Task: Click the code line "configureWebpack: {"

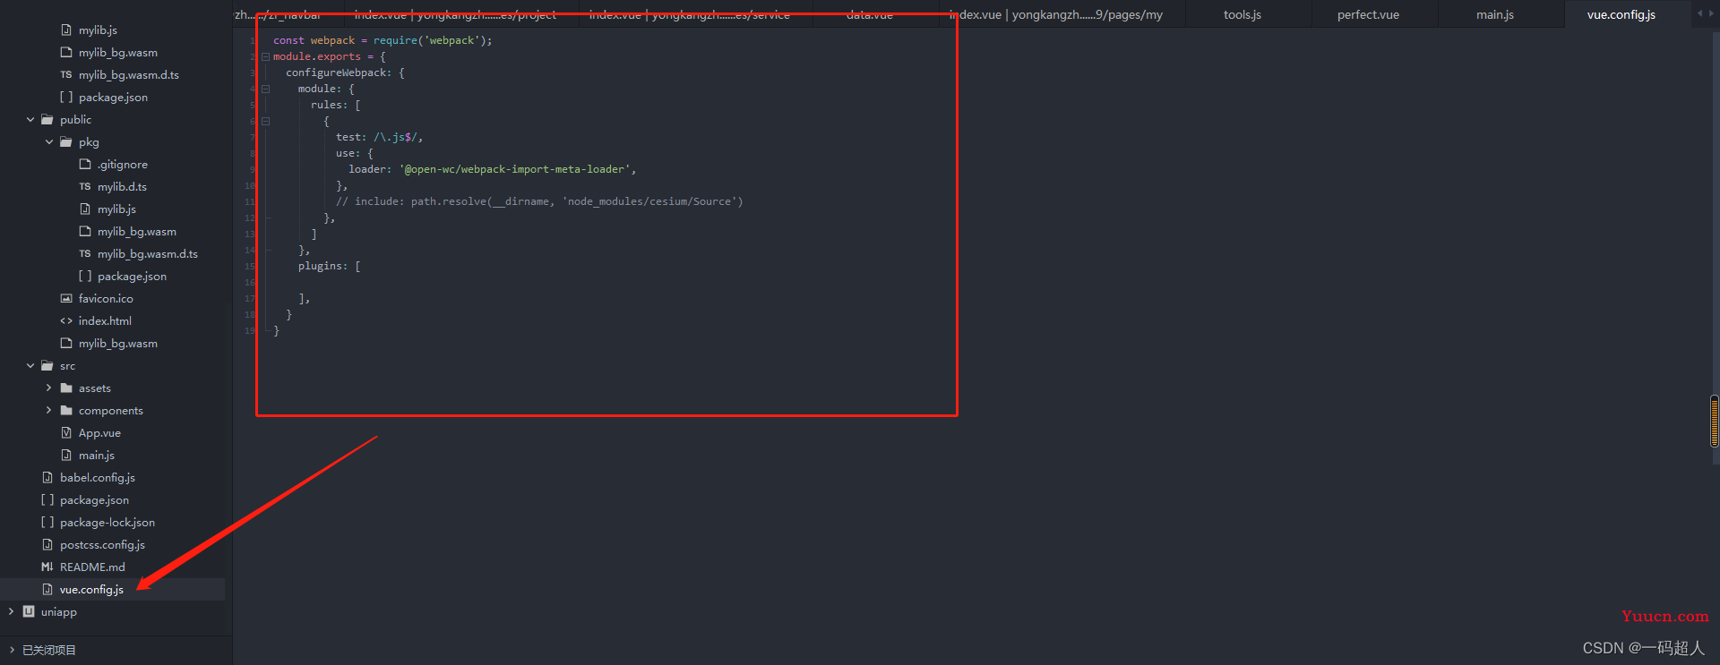Action: 345,73
